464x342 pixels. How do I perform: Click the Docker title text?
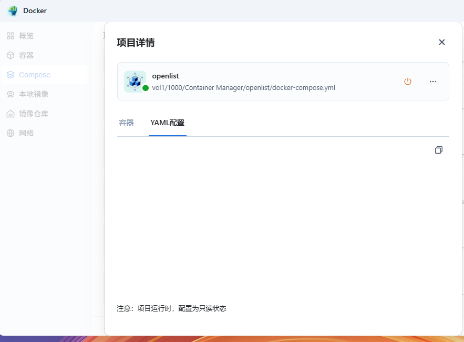point(35,11)
